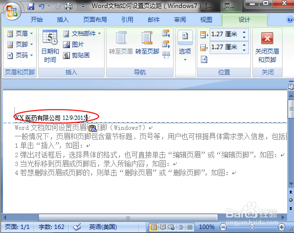Image resolution: width=294 pixels, height=233 pixels.
Task: Click the redo/repeat icon
Action: pyautogui.click(x=58, y=6)
